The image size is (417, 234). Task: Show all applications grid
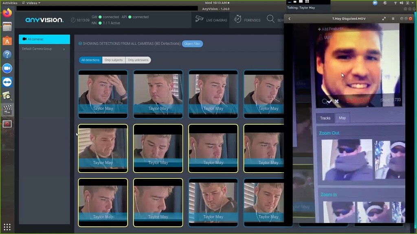(x=7, y=227)
